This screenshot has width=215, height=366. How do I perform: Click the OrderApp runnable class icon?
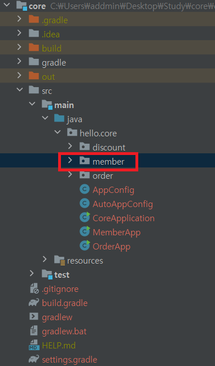click(x=85, y=246)
